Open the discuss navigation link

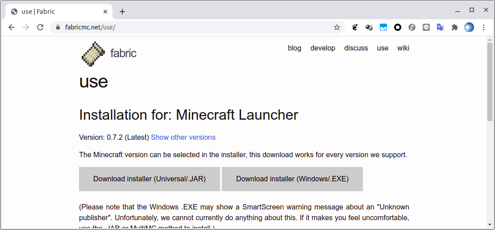tap(356, 48)
